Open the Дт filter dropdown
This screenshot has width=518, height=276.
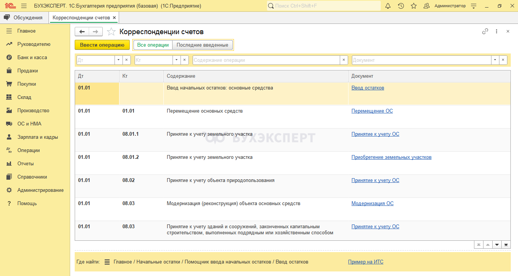click(x=118, y=60)
